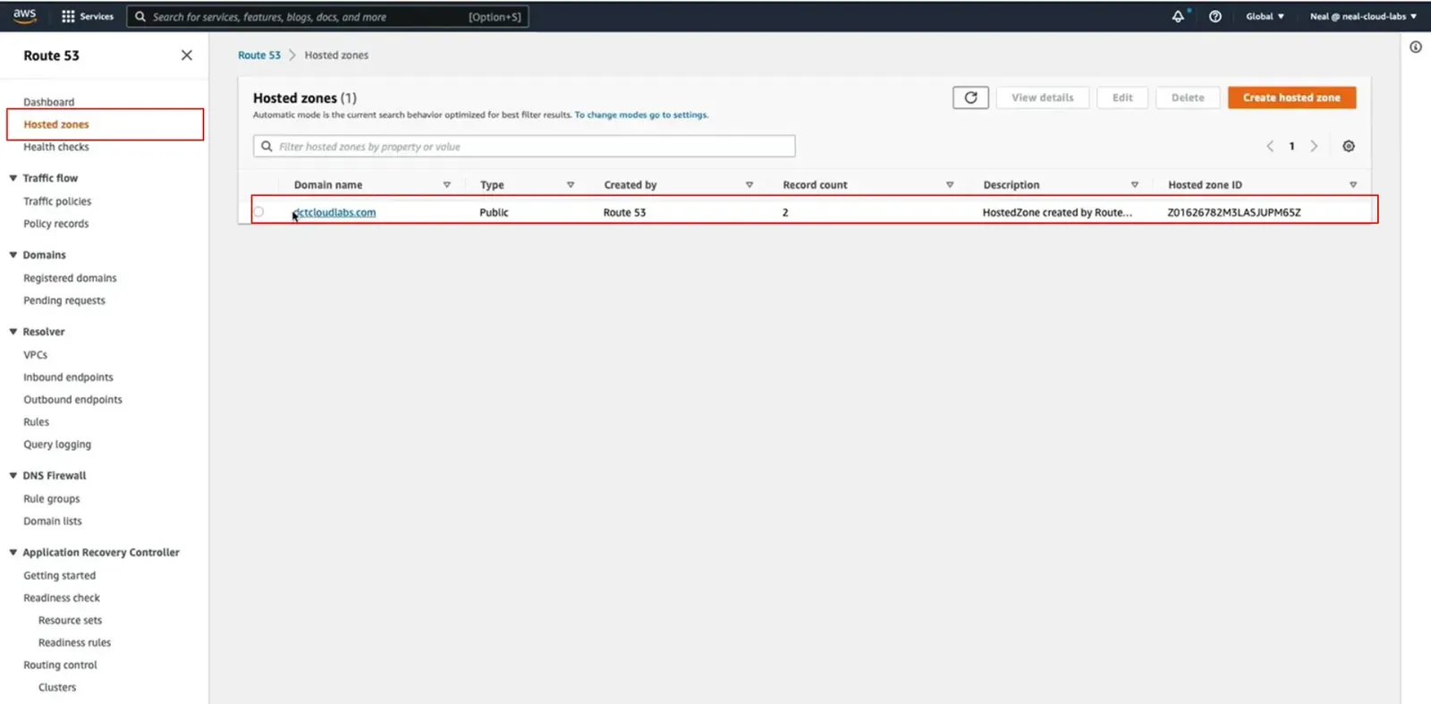This screenshot has width=1431, height=704.
Task: Click the Edit hosted zone button
Action: pos(1122,98)
